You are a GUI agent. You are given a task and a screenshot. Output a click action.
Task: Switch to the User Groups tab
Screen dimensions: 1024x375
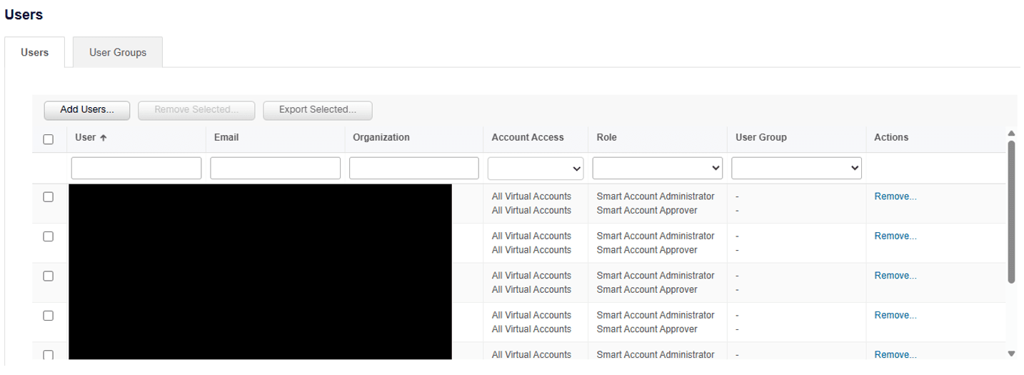click(118, 52)
